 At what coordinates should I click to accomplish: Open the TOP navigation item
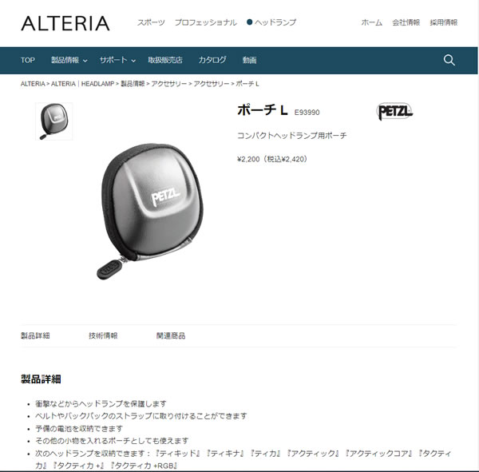coord(28,60)
